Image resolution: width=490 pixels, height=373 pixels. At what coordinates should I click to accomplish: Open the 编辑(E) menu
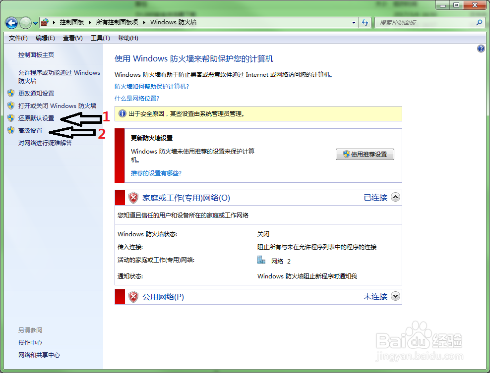[x=45, y=38]
